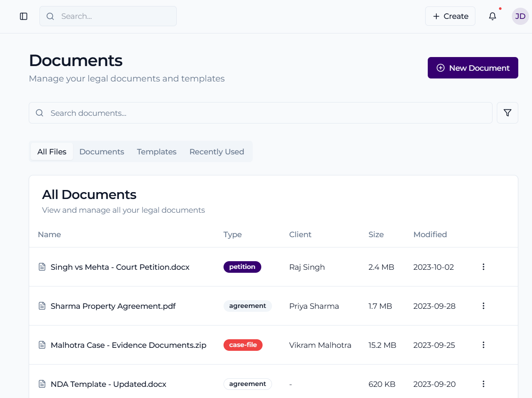Click the filter funnel icon
The image size is (532, 398).
pos(507,113)
